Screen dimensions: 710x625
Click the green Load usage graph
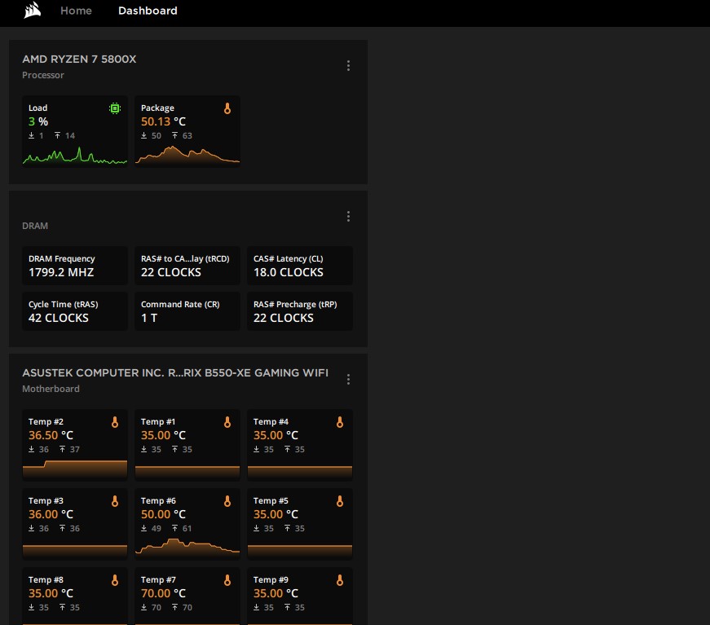[75, 156]
